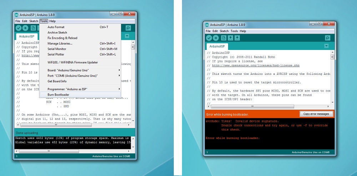Open Serial Monitor icon in right Arduino window

[x=328, y=38]
